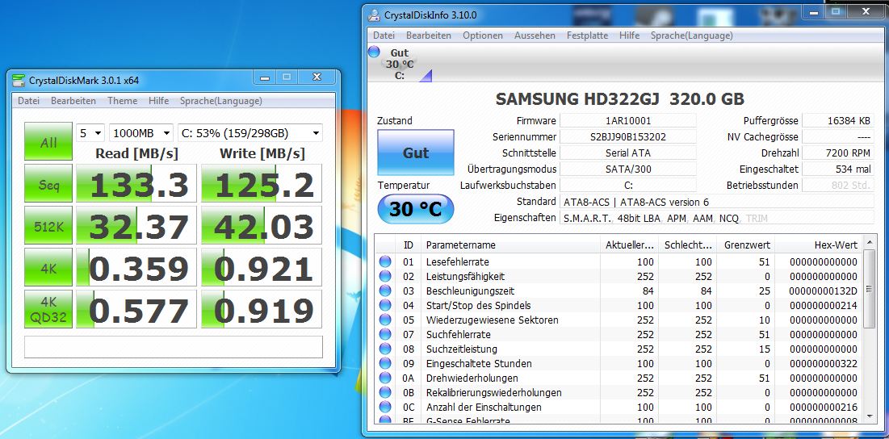889x439 pixels.
Task: Click the 4K read result 0.359
Action: [x=136, y=267]
